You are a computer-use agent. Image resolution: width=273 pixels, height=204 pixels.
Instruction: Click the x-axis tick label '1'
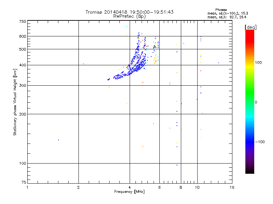27,187
